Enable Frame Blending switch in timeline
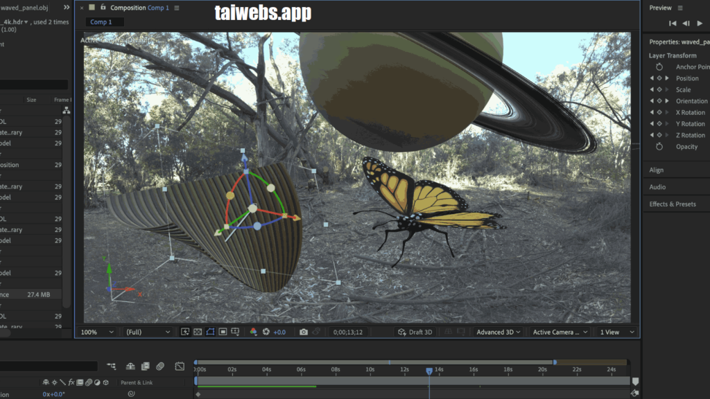This screenshot has height=399, width=710. click(x=146, y=366)
